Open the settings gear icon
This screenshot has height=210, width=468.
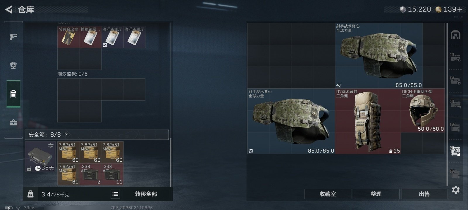click(455, 190)
